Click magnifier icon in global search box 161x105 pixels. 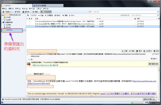click(158, 12)
